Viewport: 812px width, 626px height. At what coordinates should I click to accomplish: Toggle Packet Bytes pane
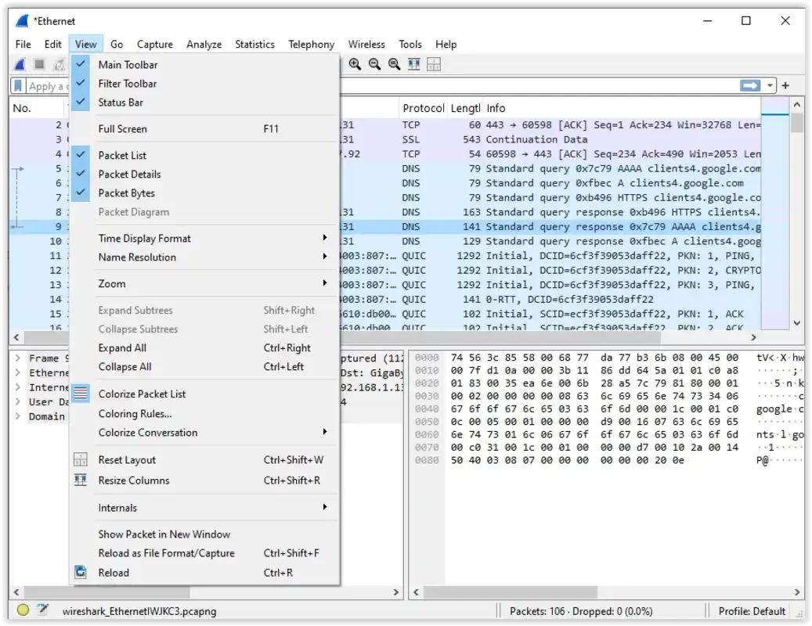[x=204, y=193]
